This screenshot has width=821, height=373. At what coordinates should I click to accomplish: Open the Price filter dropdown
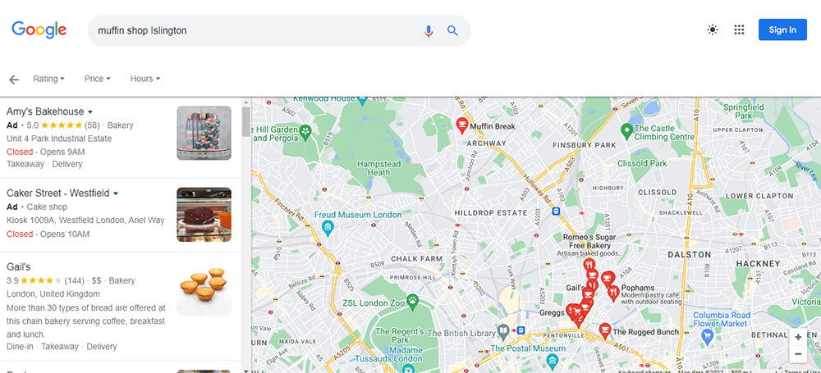[98, 79]
